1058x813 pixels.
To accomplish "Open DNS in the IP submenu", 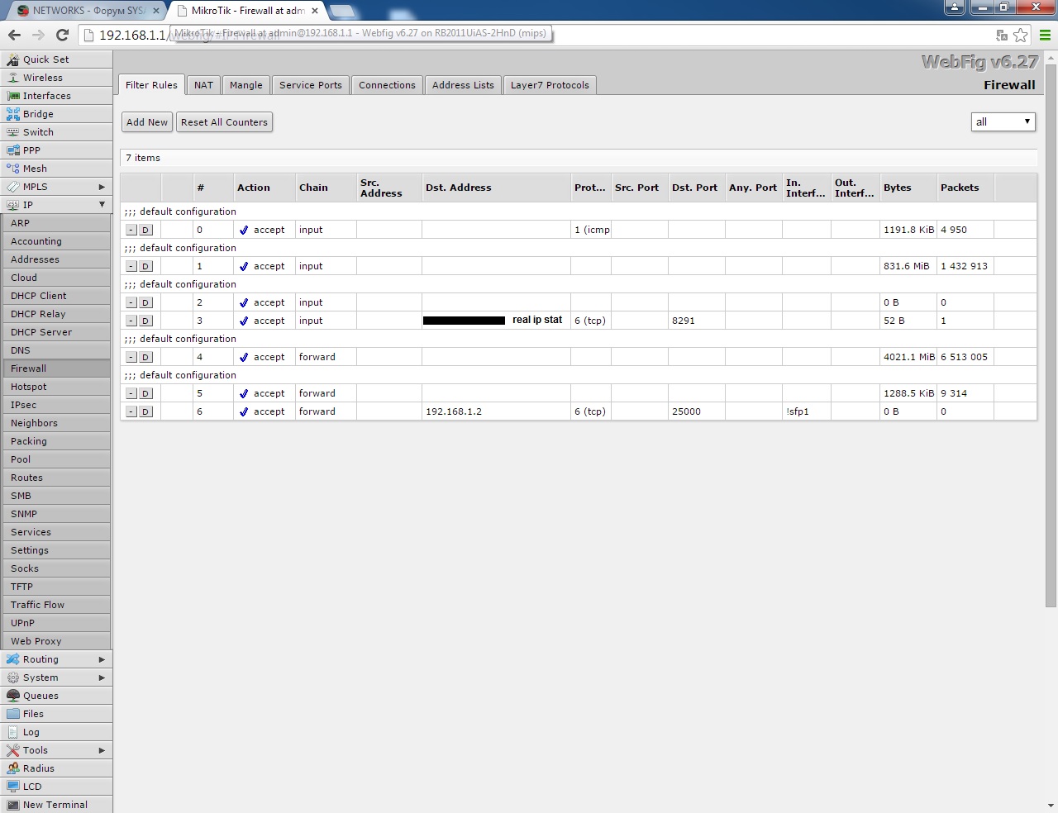I will tap(57, 350).
